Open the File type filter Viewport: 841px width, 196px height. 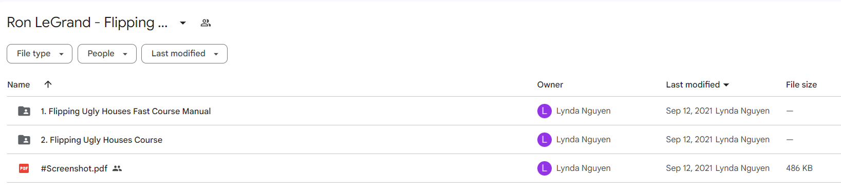pyautogui.click(x=40, y=54)
